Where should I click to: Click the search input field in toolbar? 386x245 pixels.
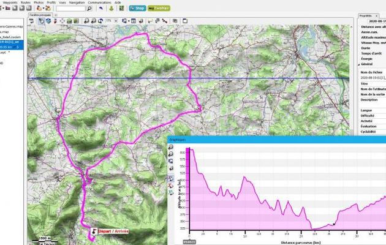71,9
